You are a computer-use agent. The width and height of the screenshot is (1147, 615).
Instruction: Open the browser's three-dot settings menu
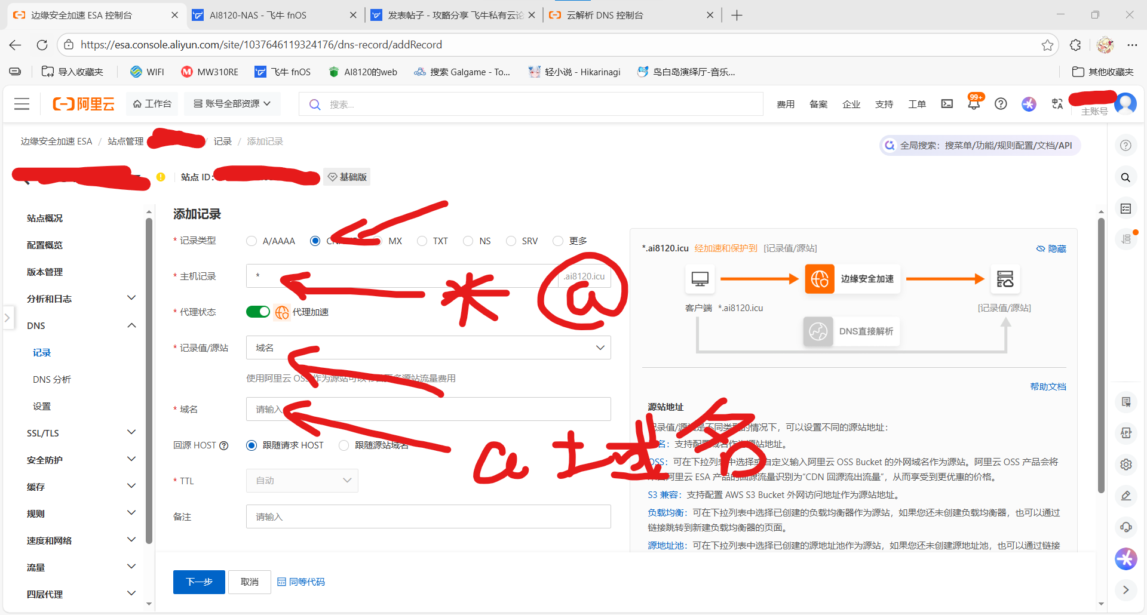[1132, 45]
